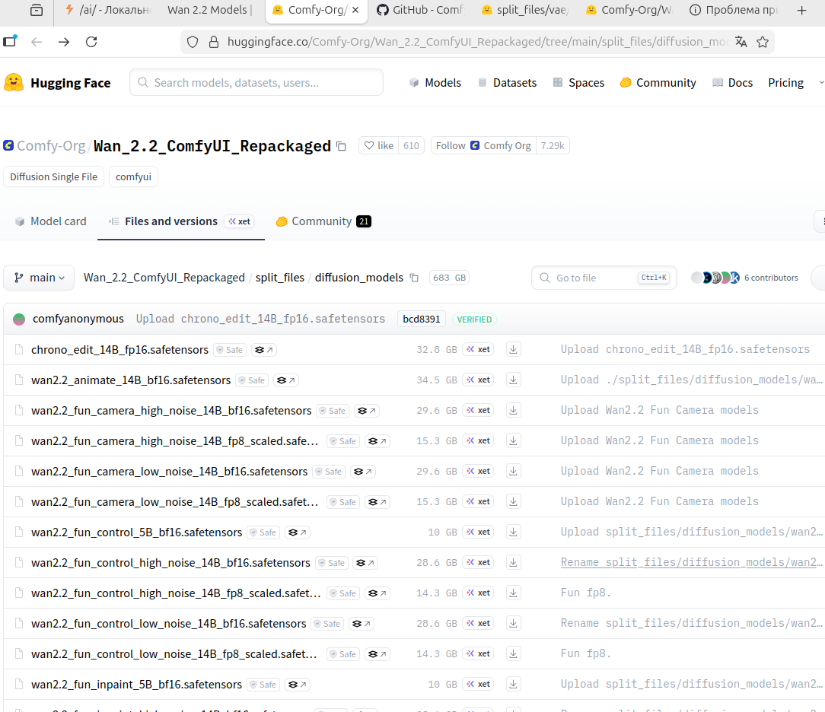Switch to the Wan 2.2 Models browser tab
825x712 pixels.
click(209, 10)
